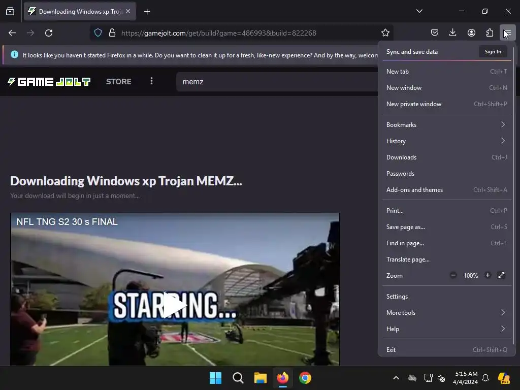Bookmark this page with the star
Screen dimensions: 520x390
pyautogui.click(x=385, y=33)
